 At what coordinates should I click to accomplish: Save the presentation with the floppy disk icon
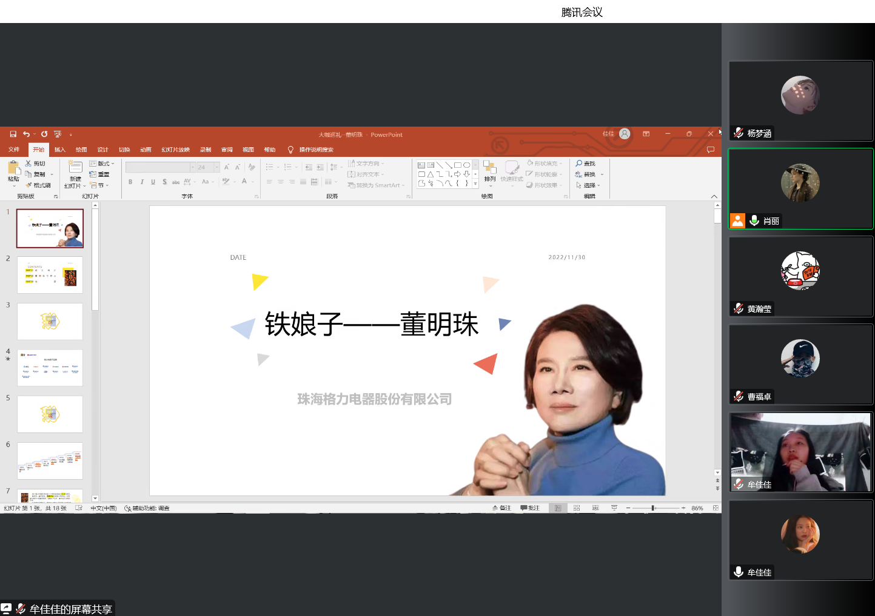tap(13, 134)
